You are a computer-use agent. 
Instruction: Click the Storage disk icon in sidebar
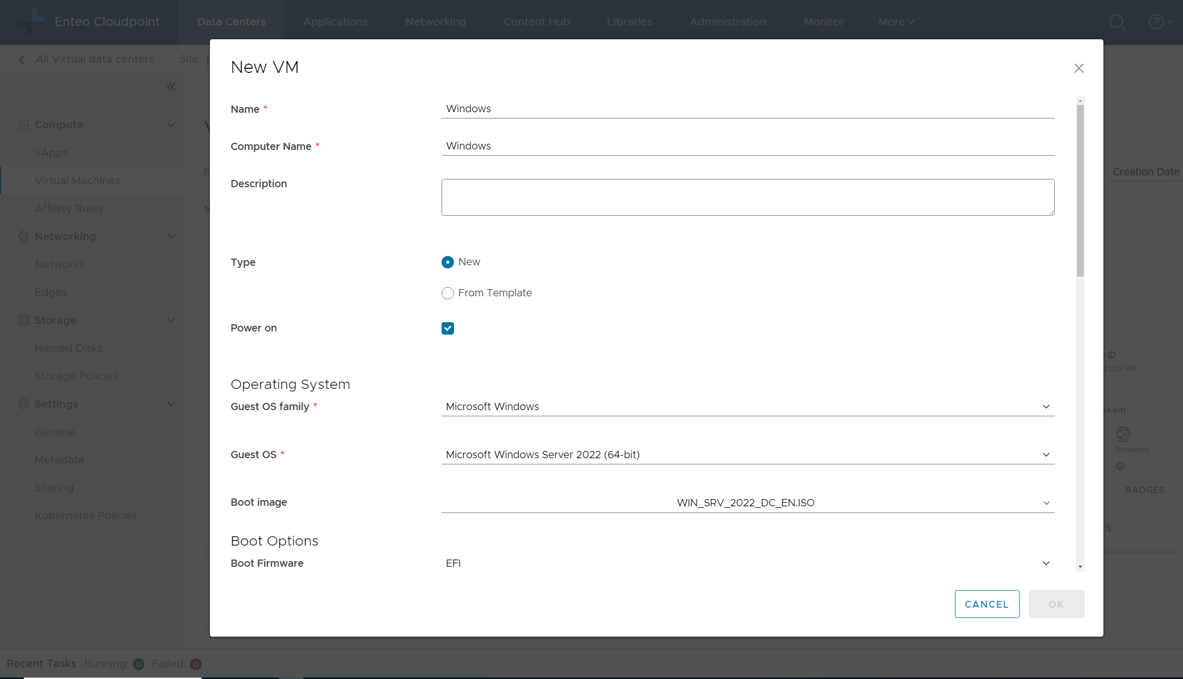pos(24,320)
